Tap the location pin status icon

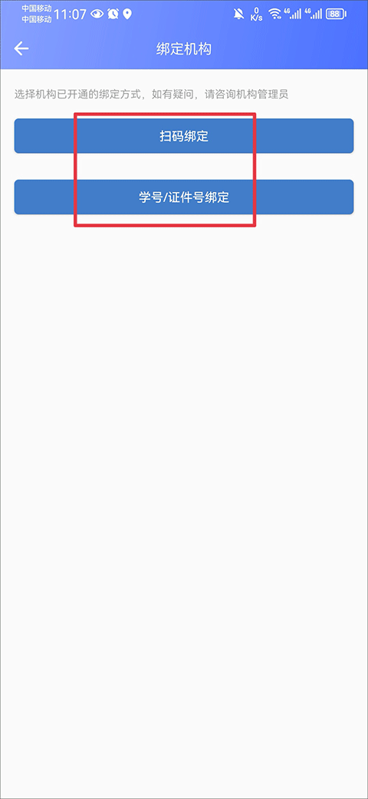click(127, 15)
